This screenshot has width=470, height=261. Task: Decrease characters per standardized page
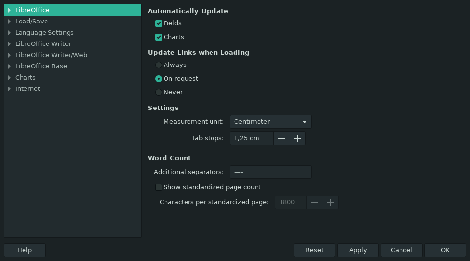coord(315,202)
